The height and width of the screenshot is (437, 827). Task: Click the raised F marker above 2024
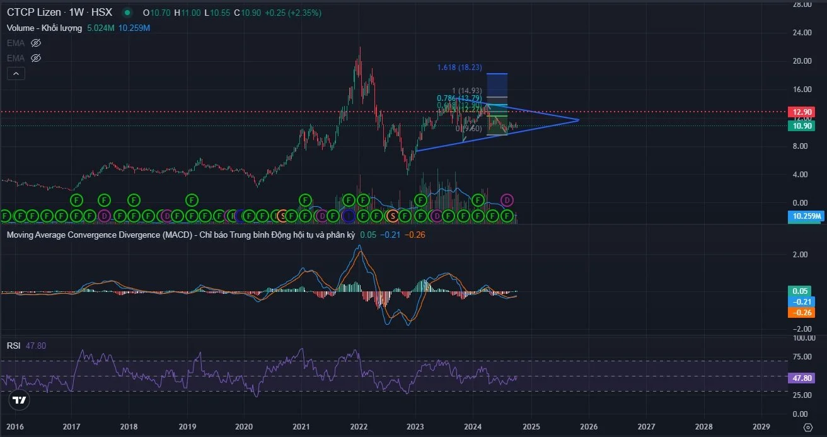(x=478, y=200)
